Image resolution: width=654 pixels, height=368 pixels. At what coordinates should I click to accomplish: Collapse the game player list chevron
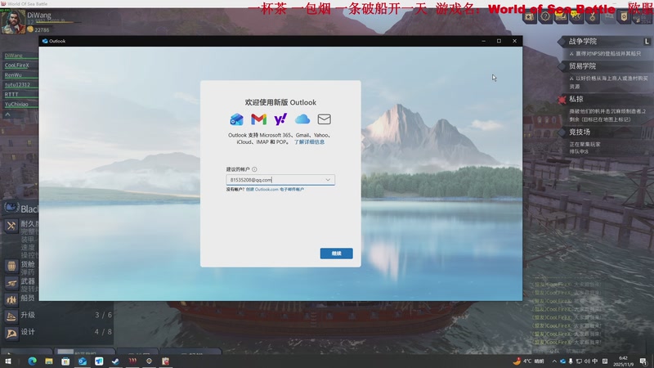click(7, 114)
